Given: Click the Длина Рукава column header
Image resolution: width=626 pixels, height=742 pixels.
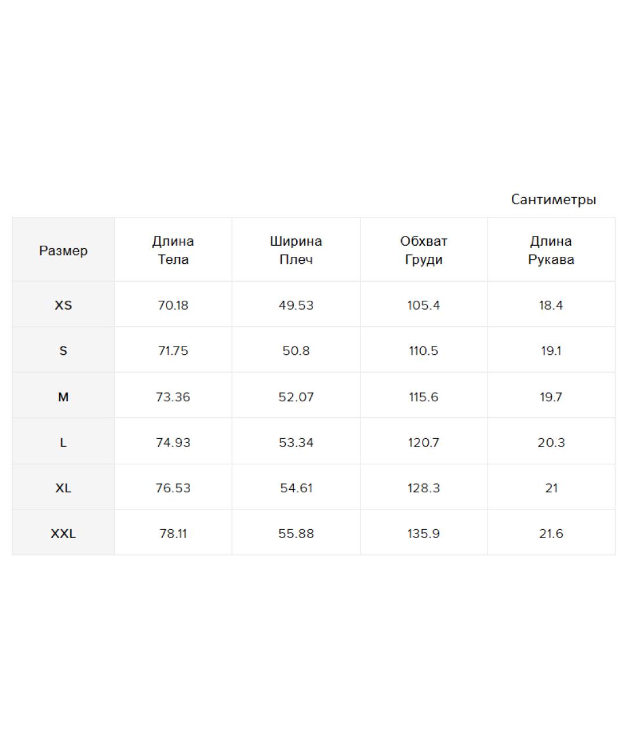Looking at the screenshot, I should point(551,250).
